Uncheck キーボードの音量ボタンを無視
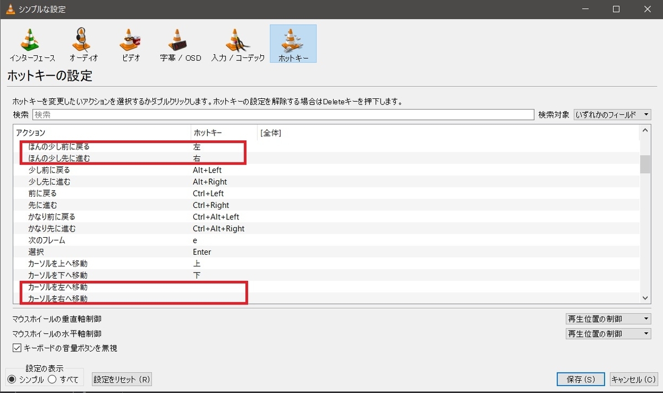 point(16,348)
